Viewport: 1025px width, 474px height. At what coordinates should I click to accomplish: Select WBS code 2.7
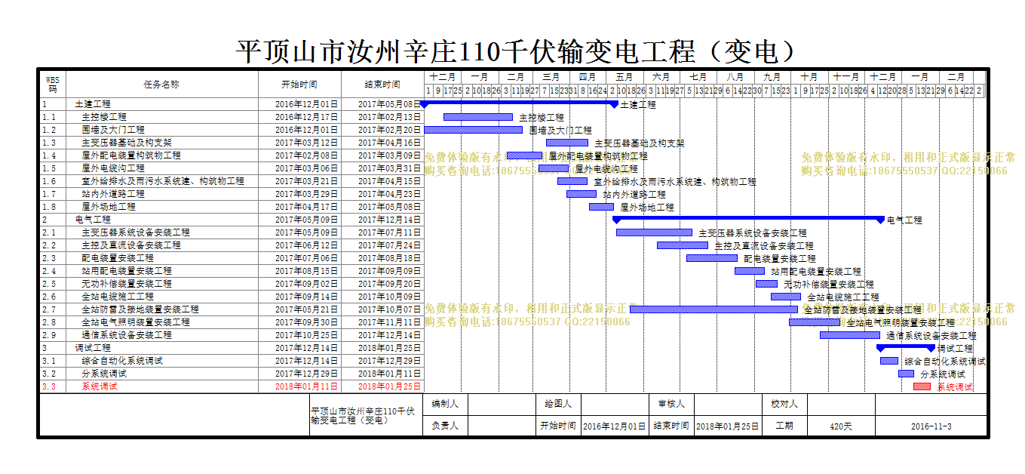click(49, 309)
